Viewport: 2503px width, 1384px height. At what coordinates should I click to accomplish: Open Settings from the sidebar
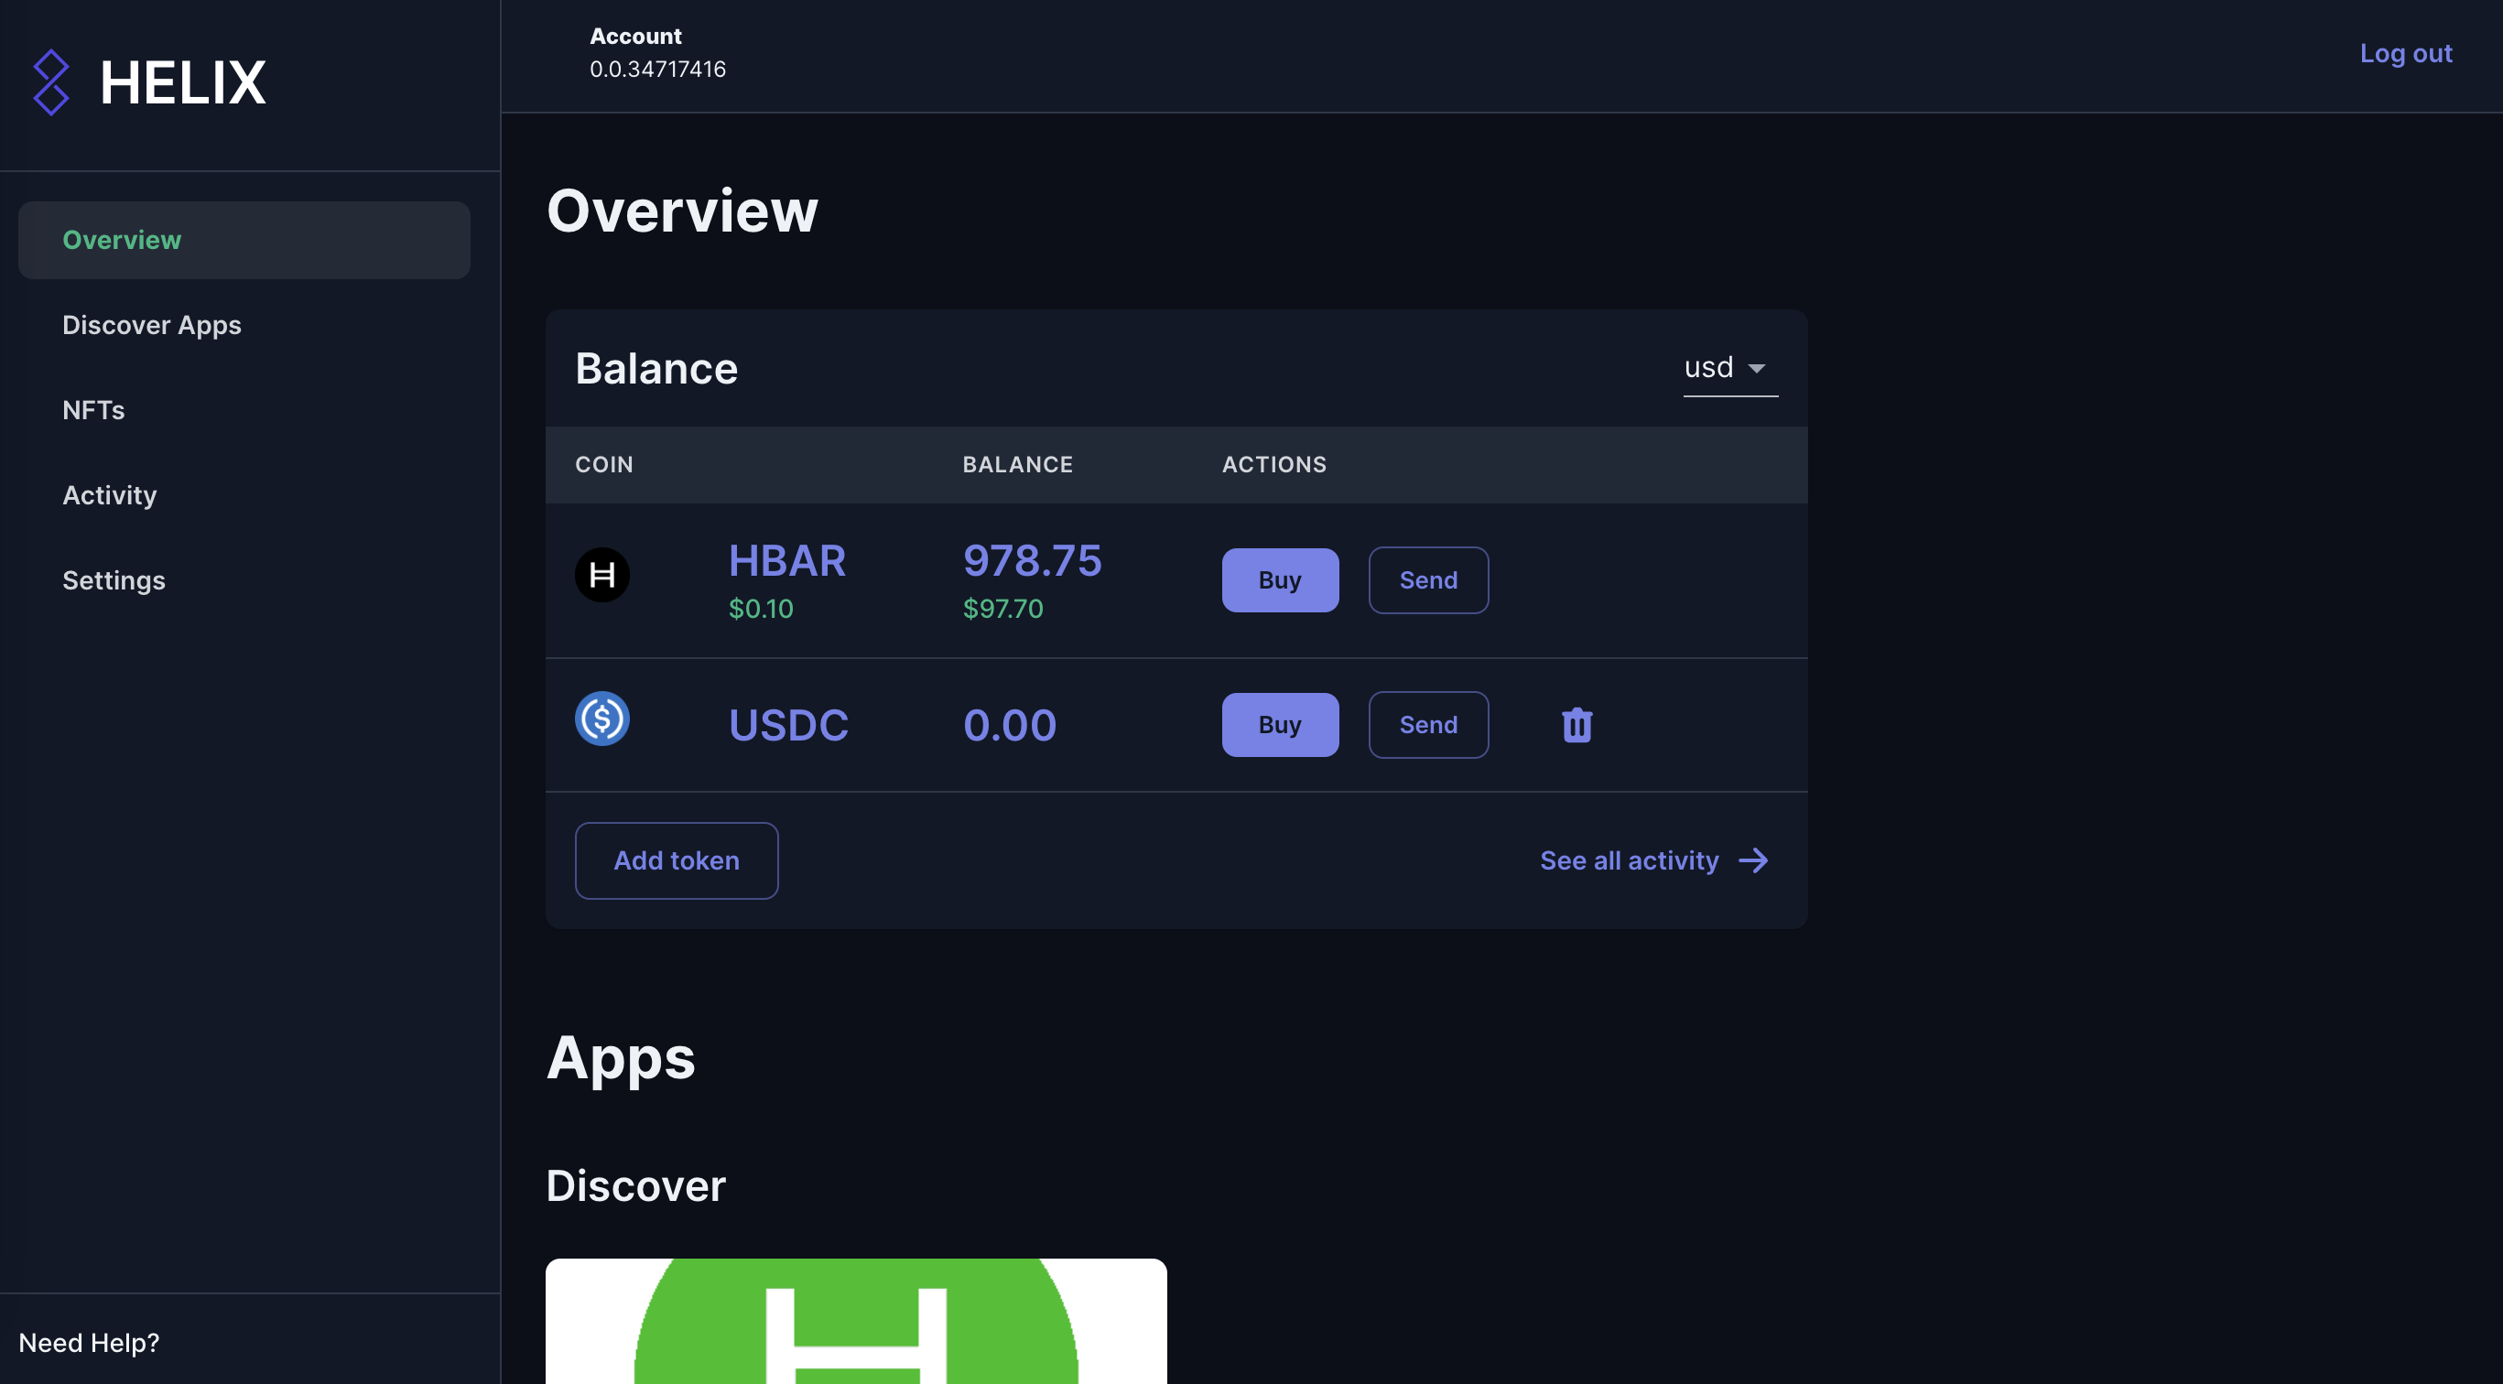pos(114,579)
